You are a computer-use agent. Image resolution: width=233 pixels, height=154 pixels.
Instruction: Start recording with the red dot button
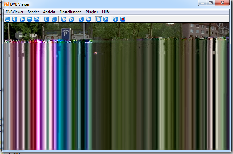pos(123,19)
